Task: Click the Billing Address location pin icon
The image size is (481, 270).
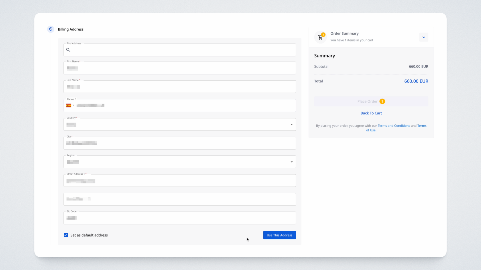Action: click(51, 29)
